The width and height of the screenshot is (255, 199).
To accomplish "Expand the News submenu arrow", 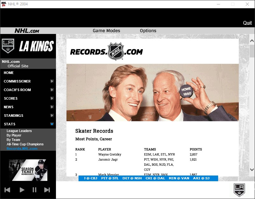I will [52, 107].
